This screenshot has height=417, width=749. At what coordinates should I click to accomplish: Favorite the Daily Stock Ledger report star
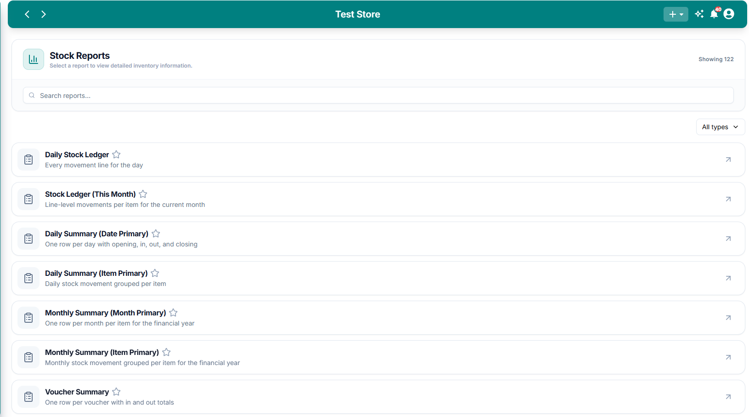point(116,154)
